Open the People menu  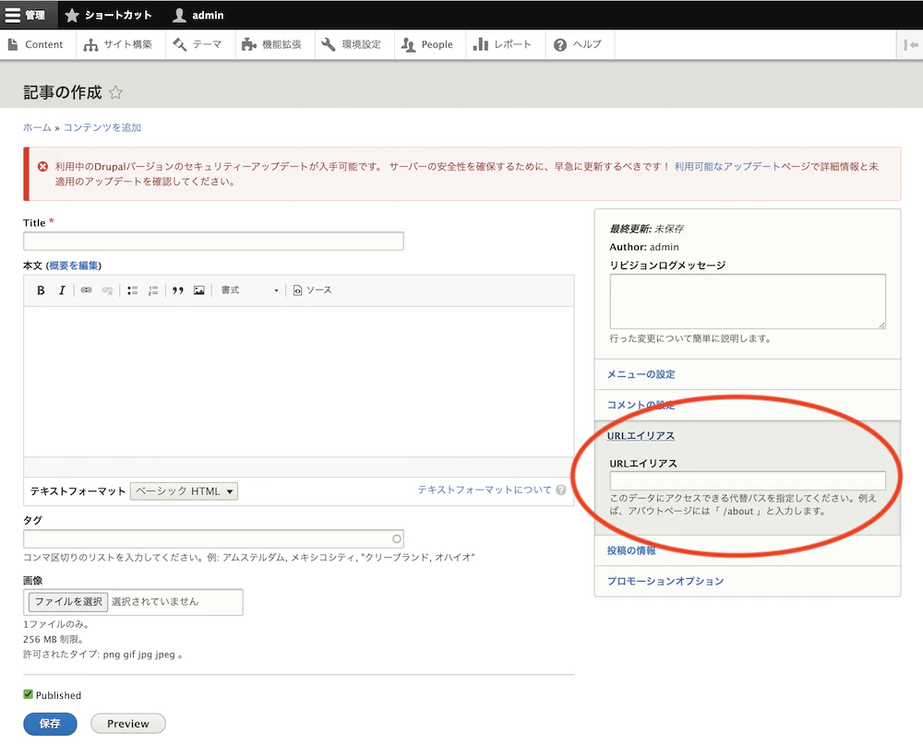tap(428, 44)
